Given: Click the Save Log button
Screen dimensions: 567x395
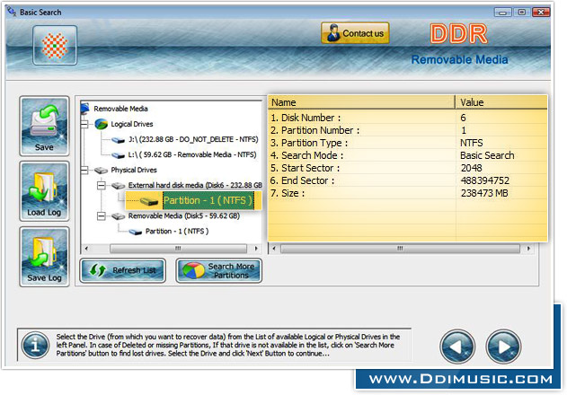Looking at the screenshot, I should point(44,257).
